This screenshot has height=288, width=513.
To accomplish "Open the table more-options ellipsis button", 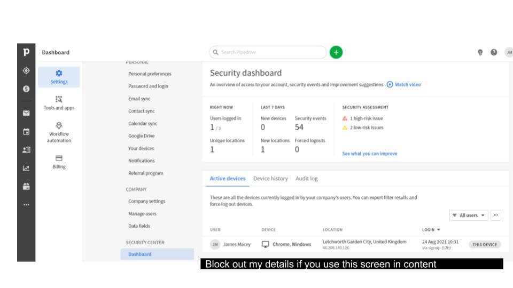I will pos(496,215).
